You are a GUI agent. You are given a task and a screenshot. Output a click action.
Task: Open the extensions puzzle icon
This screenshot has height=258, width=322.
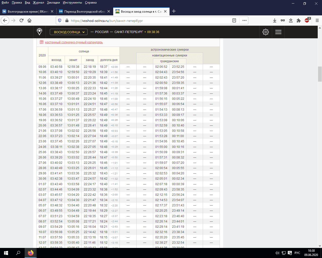click(299, 20)
